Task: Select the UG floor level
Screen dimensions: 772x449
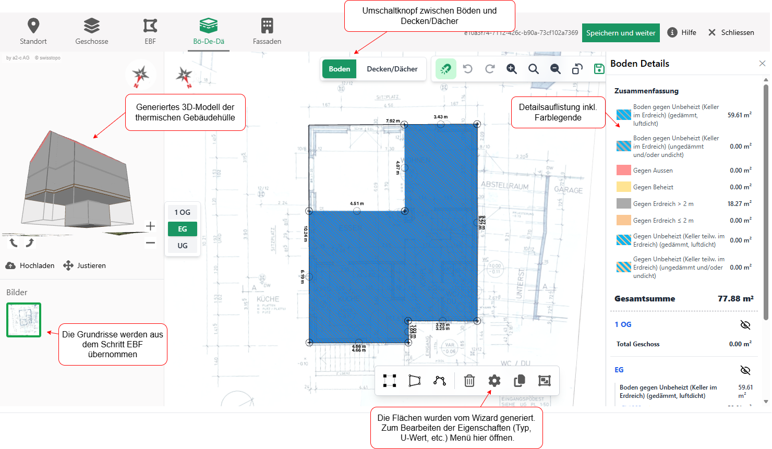Action: (x=183, y=246)
